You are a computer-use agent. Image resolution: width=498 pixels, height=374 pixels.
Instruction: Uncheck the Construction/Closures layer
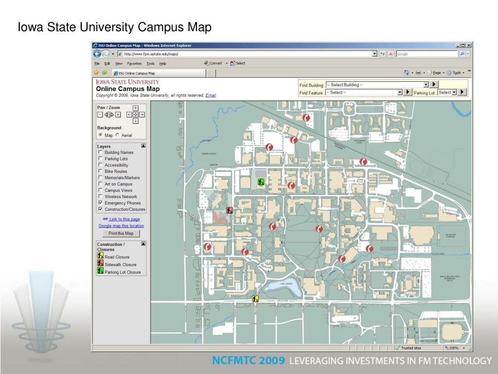(x=100, y=209)
